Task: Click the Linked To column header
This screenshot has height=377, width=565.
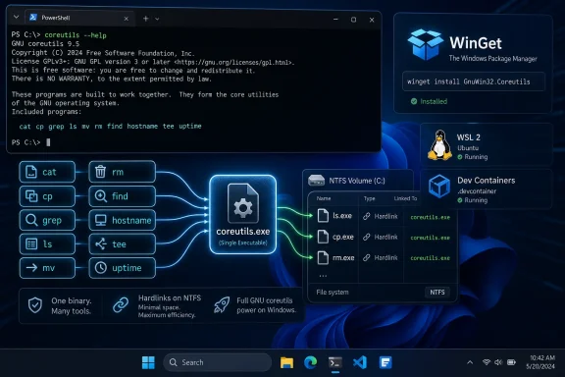Action: pos(405,198)
